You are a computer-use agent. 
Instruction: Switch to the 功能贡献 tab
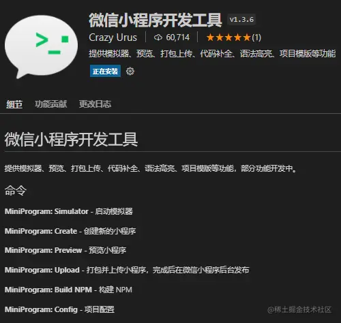click(51, 104)
